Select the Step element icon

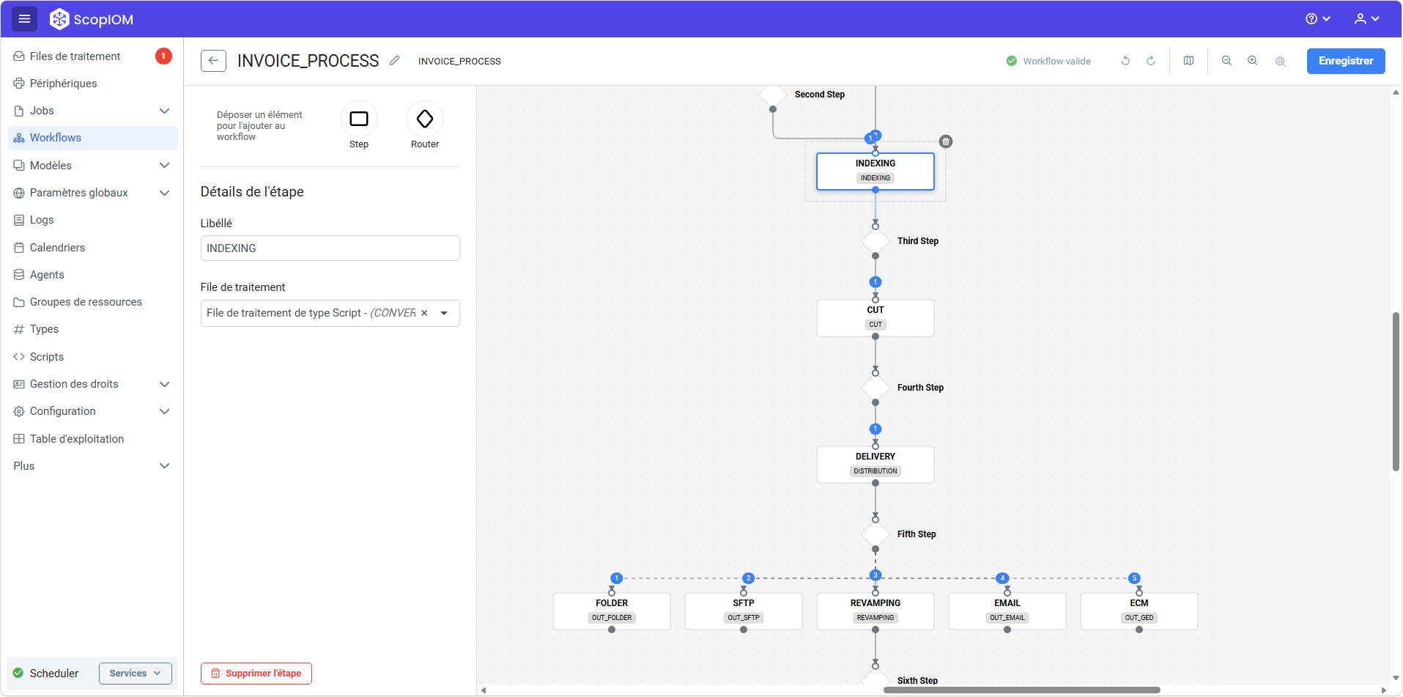pos(359,119)
